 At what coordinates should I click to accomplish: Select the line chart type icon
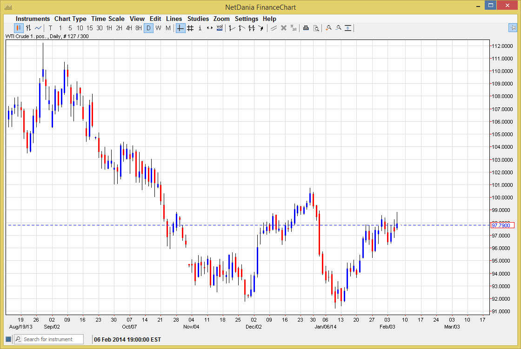[38, 28]
